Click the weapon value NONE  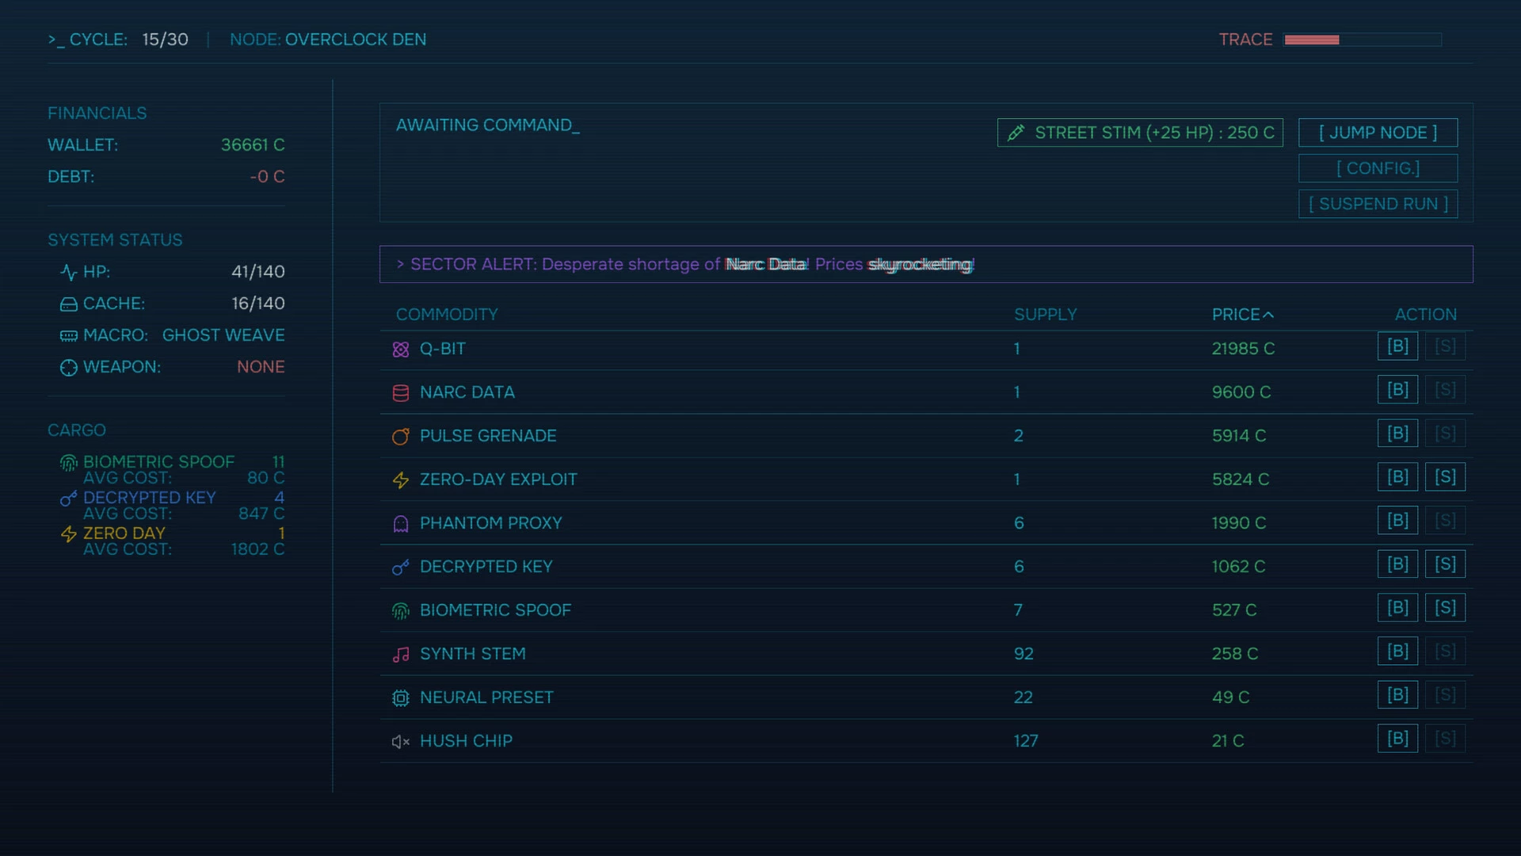[x=261, y=367]
